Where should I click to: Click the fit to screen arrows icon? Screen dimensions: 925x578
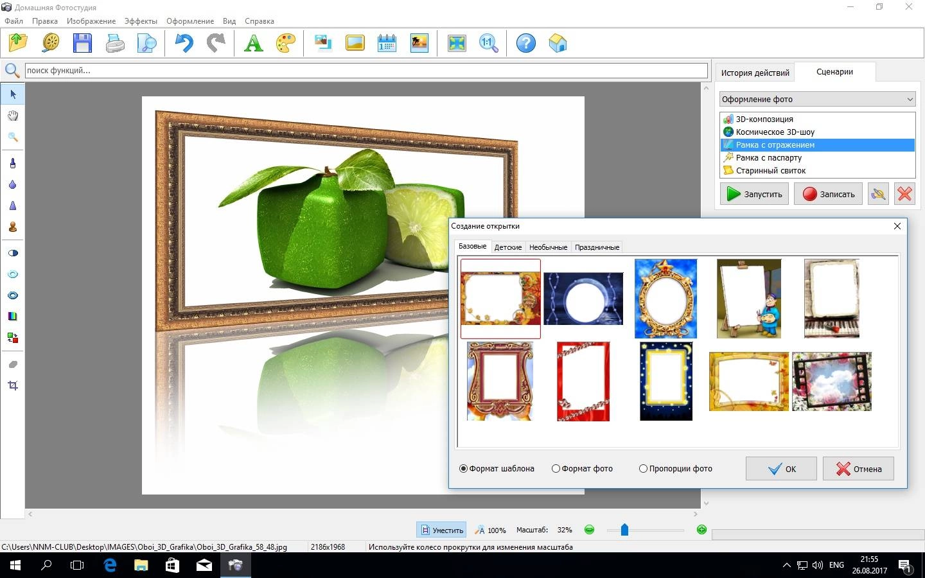(457, 43)
